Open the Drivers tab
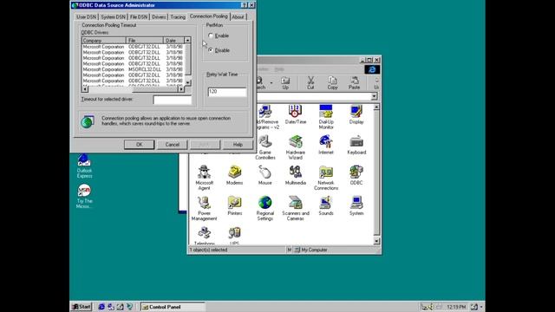The image size is (555, 312). 159,17
